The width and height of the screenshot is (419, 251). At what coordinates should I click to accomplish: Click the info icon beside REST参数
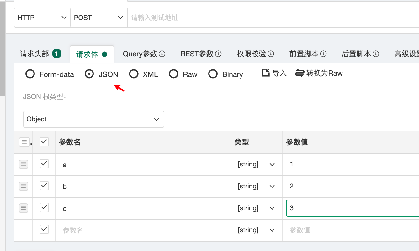point(219,54)
